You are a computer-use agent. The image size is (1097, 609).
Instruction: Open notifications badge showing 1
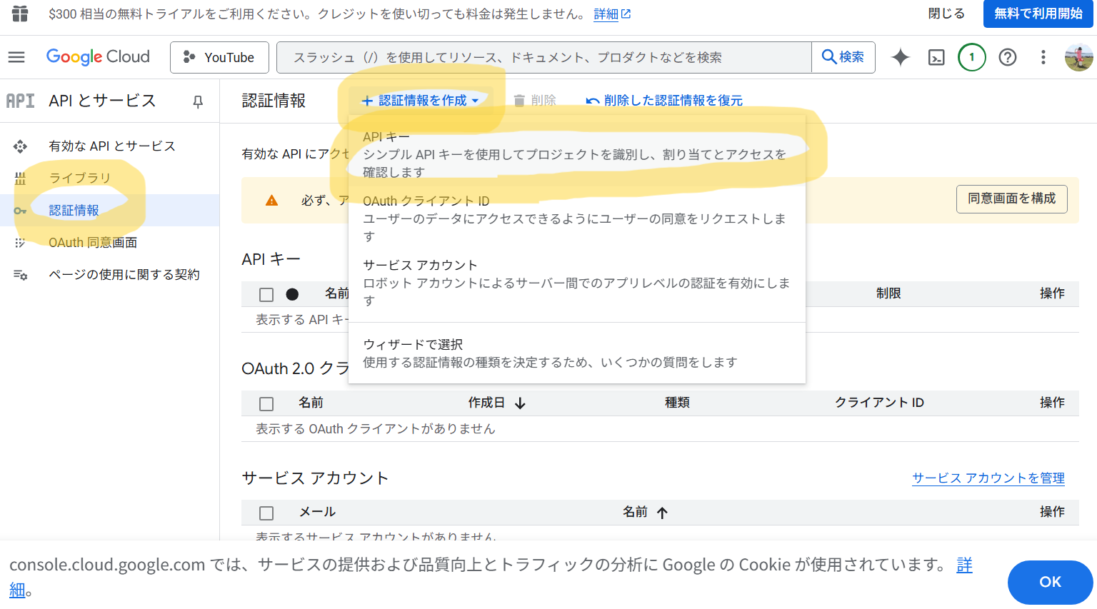click(x=971, y=57)
